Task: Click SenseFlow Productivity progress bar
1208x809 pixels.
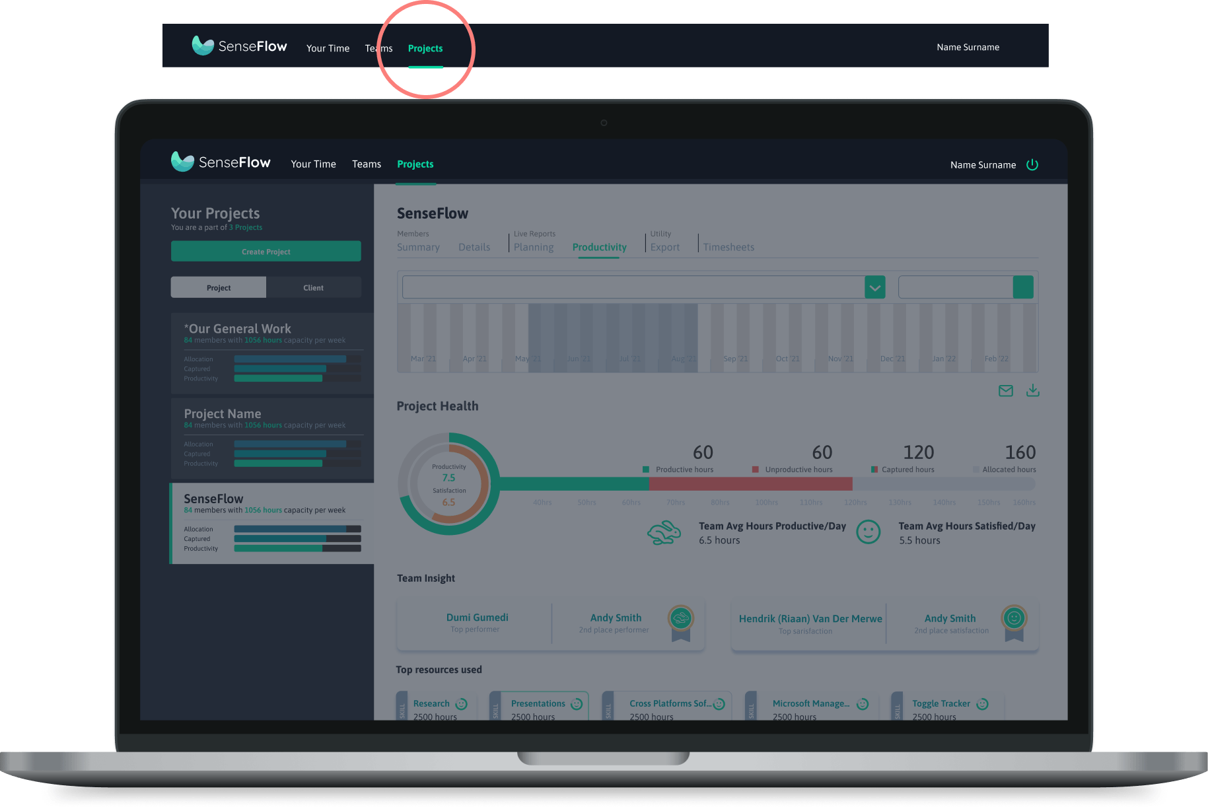Action: tap(297, 548)
